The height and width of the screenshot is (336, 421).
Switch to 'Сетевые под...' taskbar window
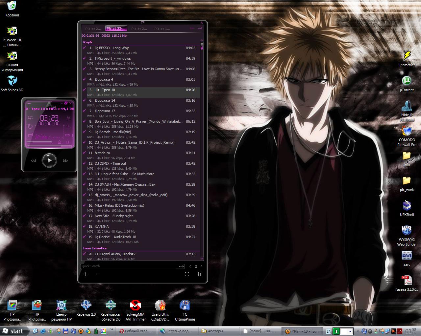(x=178, y=331)
